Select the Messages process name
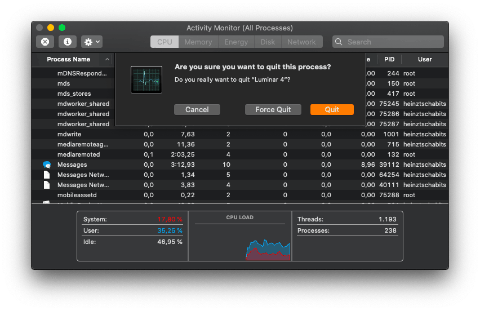Image resolution: width=480 pixels, height=311 pixels. (72, 165)
